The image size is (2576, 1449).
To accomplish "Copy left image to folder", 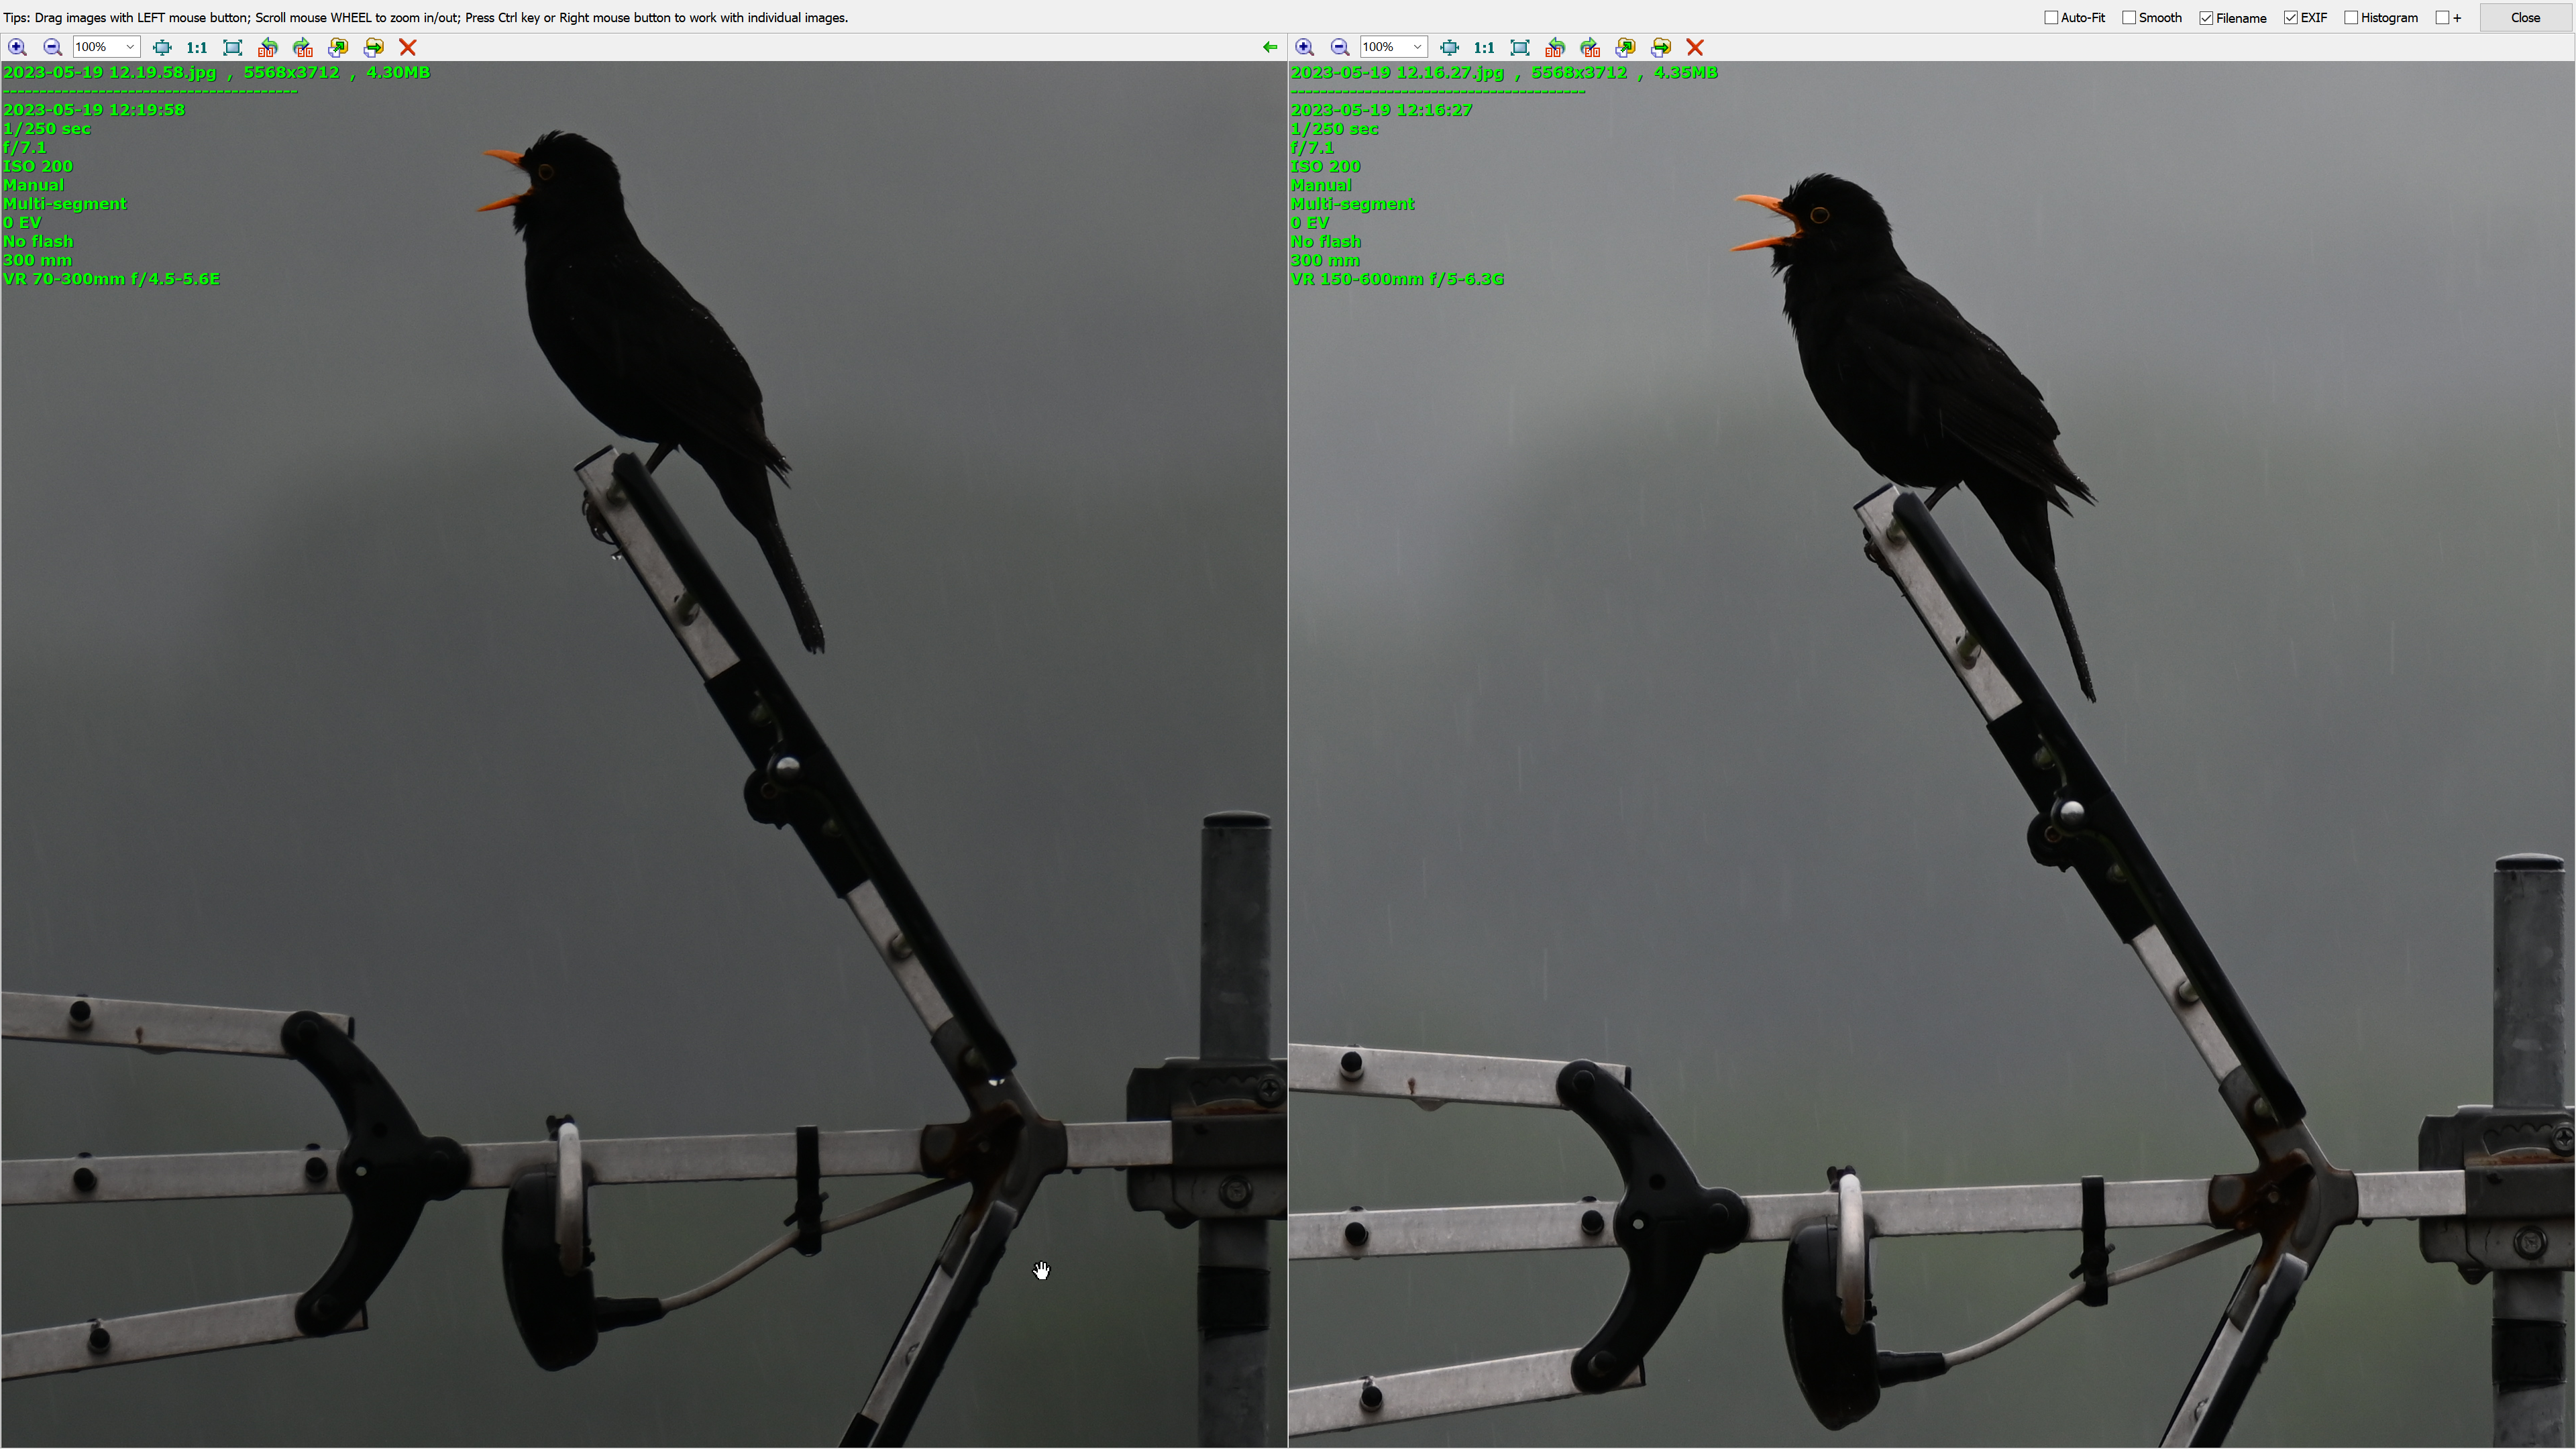I will pyautogui.click(x=338, y=47).
